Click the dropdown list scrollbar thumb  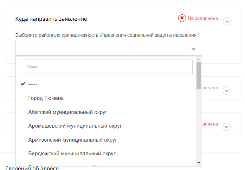pyautogui.click(x=199, y=75)
